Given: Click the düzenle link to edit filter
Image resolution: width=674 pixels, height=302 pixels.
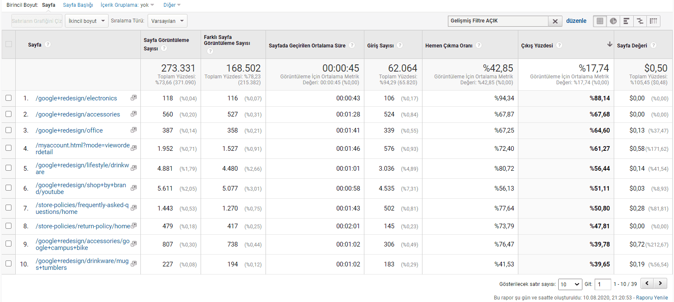Looking at the screenshot, I should [576, 21].
